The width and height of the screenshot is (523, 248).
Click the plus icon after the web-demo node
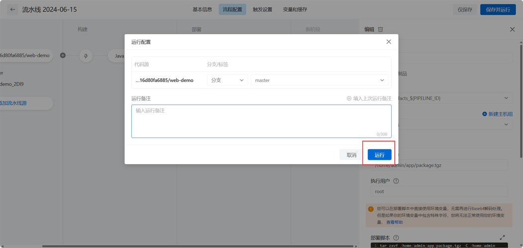(x=63, y=55)
